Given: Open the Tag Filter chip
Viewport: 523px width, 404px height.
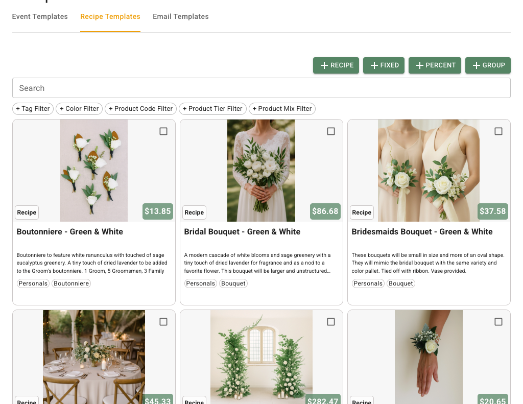Looking at the screenshot, I should (33, 109).
